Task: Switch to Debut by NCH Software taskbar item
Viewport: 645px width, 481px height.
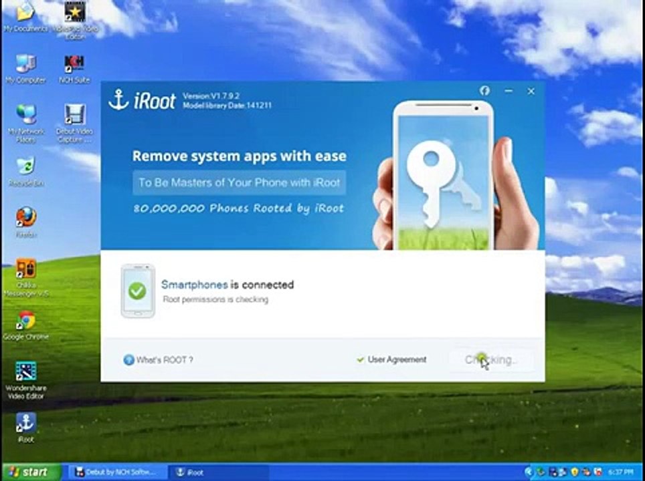Action: click(x=116, y=472)
